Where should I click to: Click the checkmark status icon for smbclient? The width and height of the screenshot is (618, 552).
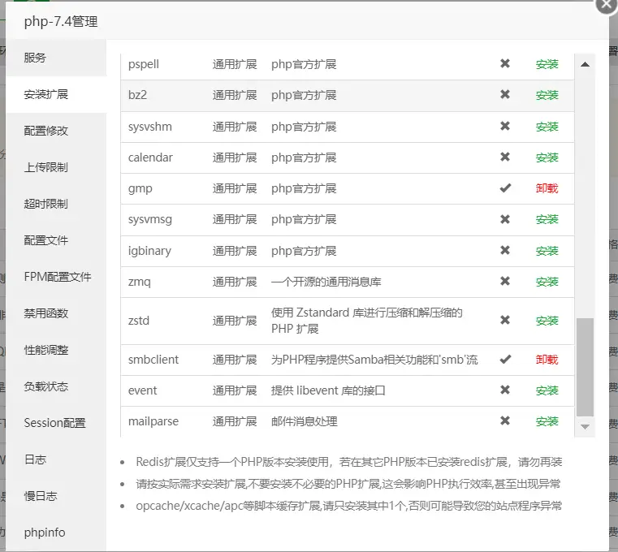(505, 359)
